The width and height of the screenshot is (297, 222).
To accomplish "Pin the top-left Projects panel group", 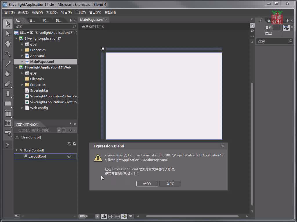I will point(70,20).
